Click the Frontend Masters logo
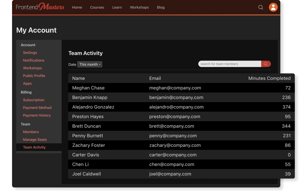Viewport: 307px width, 191px height. tap(39, 7)
